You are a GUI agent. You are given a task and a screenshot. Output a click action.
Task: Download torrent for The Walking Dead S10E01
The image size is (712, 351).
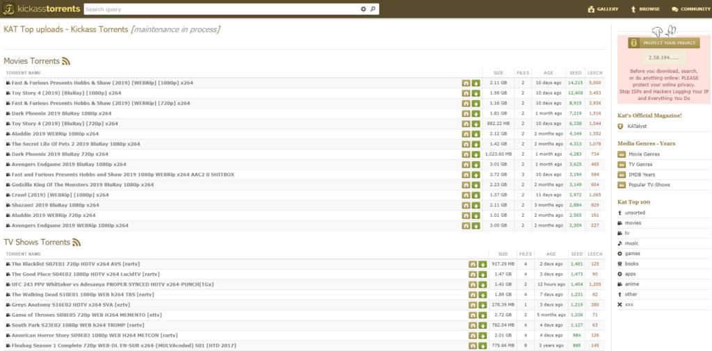point(483,295)
